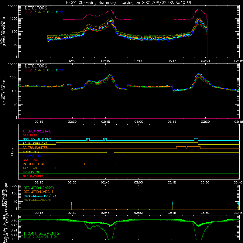Image resolution: width=243 pixels, height=243 pixels.
Task: Click pink detector number 2 in the front segments legend
Action: point(31,12)
